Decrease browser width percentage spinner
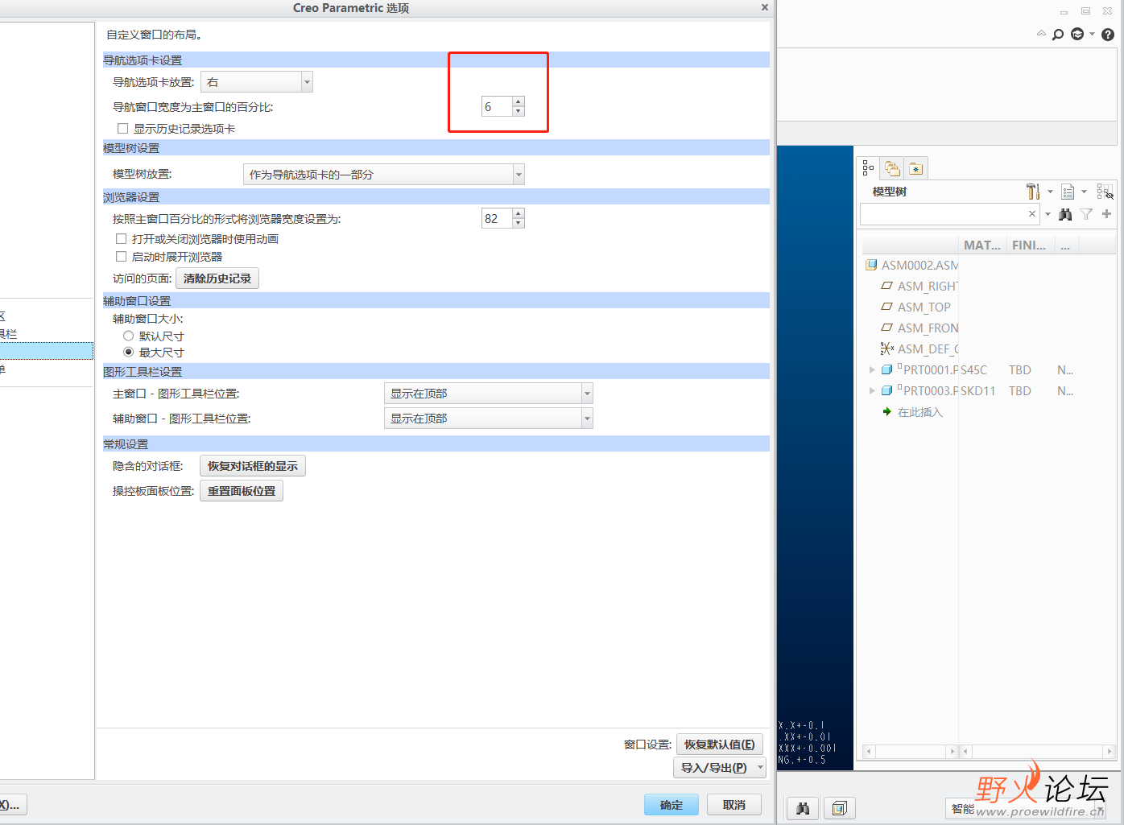 pyautogui.click(x=519, y=223)
